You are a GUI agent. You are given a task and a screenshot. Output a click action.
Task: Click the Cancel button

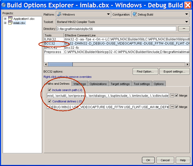click(165, 160)
